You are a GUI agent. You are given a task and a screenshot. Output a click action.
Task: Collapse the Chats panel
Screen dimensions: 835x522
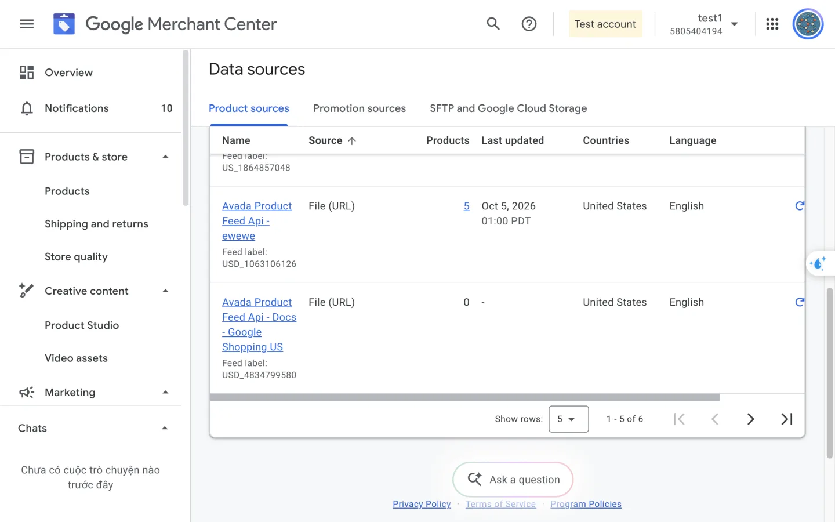165,428
